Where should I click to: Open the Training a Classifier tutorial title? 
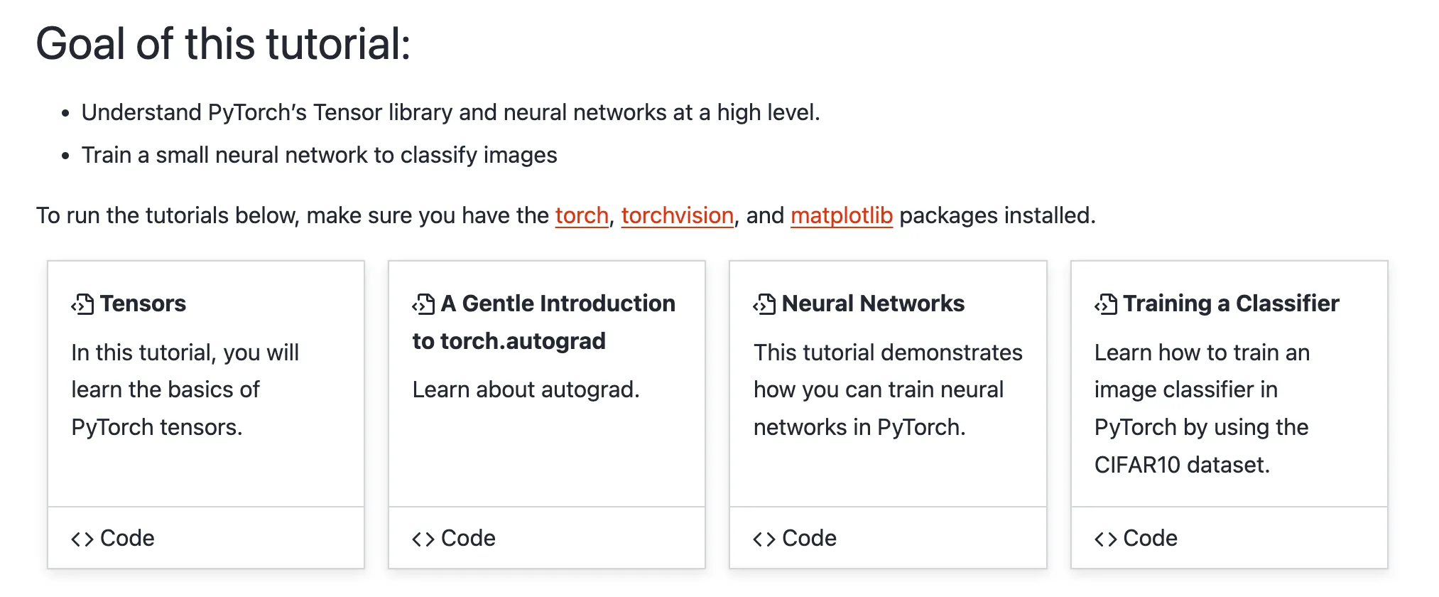click(x=1231, y=303)
